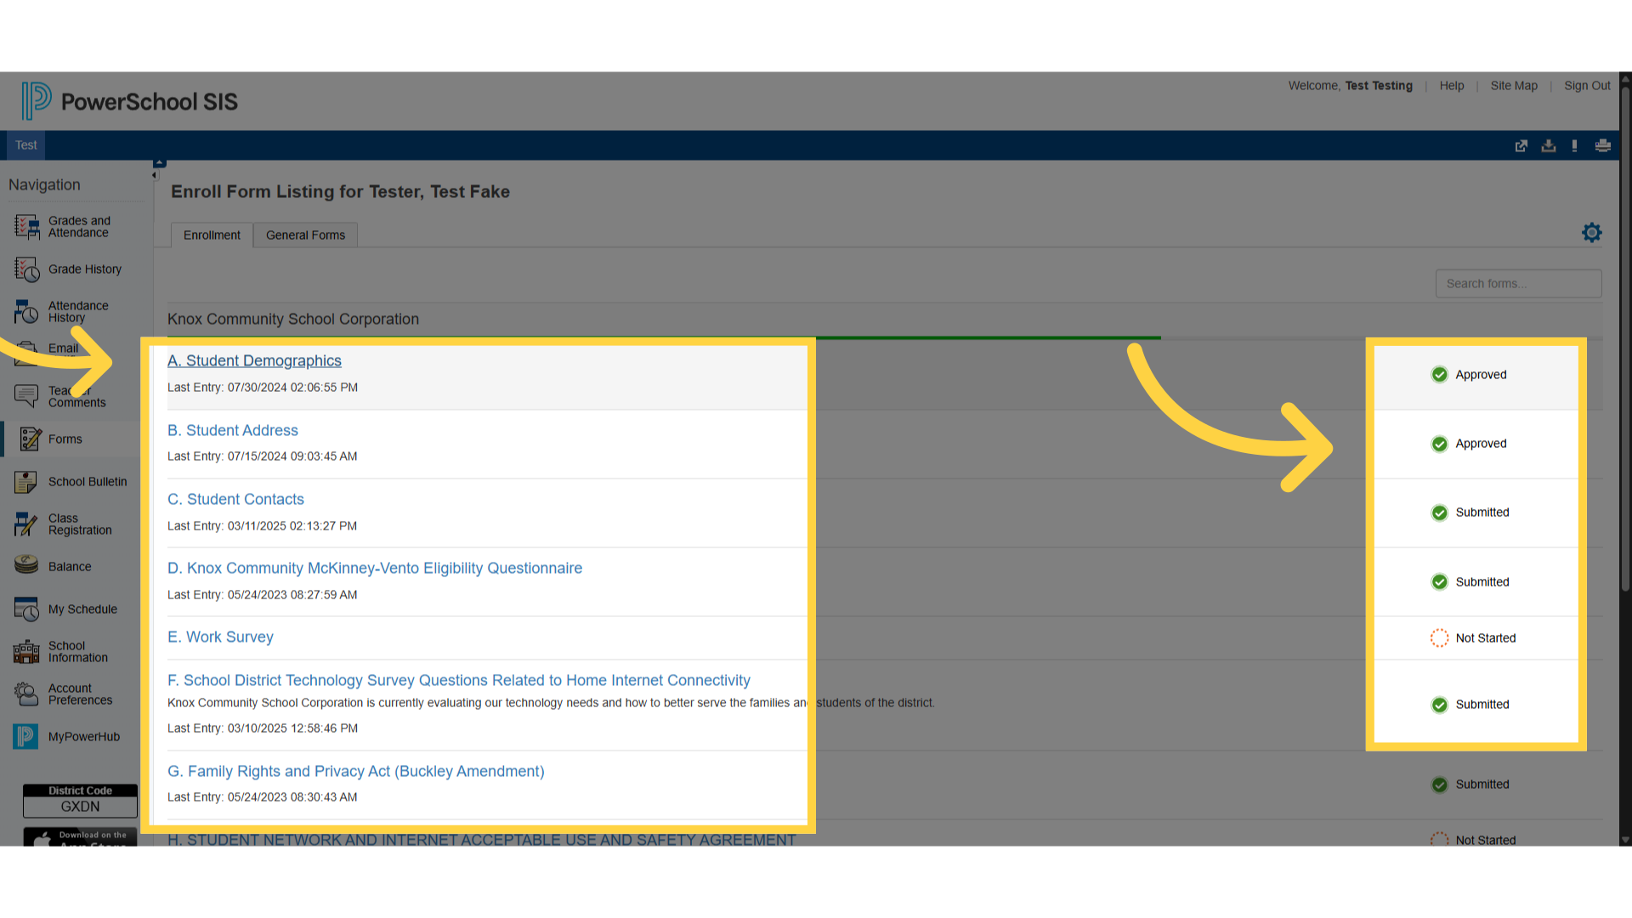Click the Site Map link
The height and width of the screenshot is (918, 1632).
(x=1514, y=86)
